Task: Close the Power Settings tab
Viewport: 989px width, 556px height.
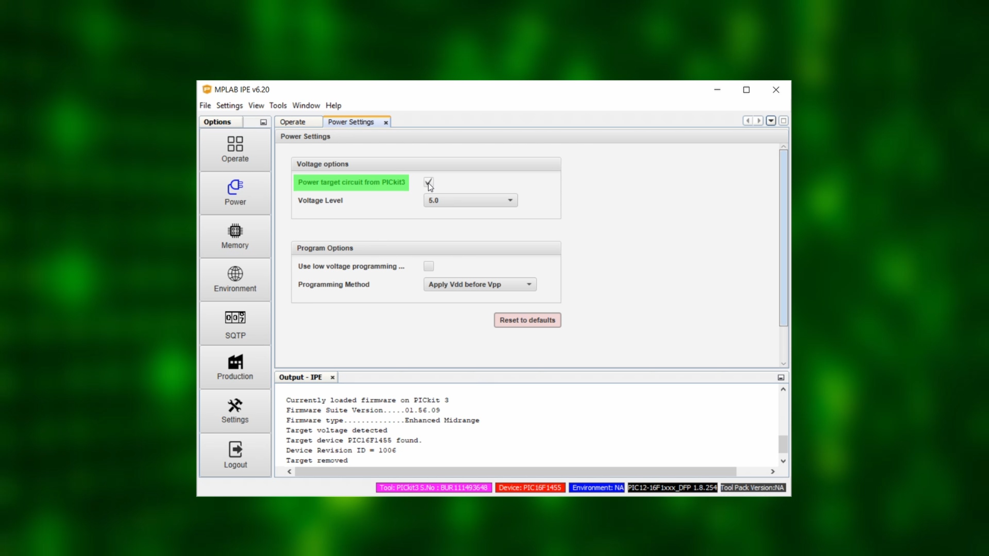Action: [386, 122]
